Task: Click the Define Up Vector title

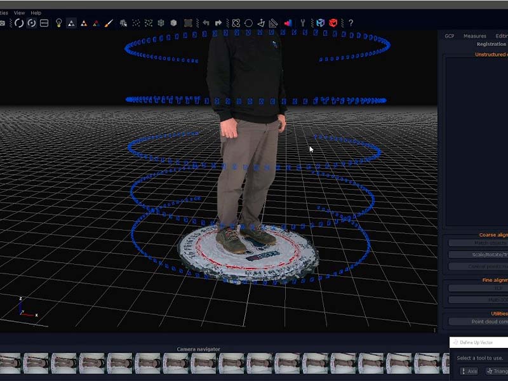Action: click(x=476, y=342)
